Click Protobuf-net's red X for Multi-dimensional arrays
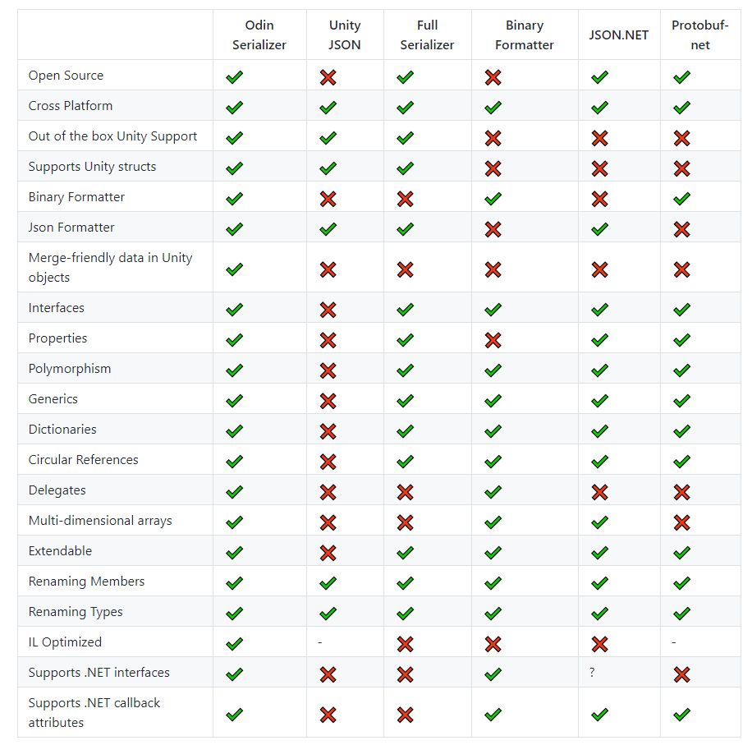752x745 pixels. coord(681,522)
